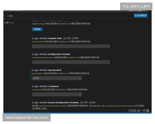The image size is (155, 124).
Task: Select the Configuration Provider setting title
Action: [51, 54]
